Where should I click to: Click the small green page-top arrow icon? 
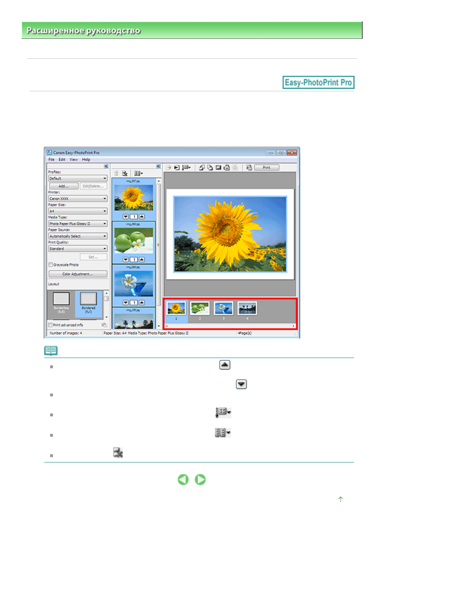click(340, 499)
